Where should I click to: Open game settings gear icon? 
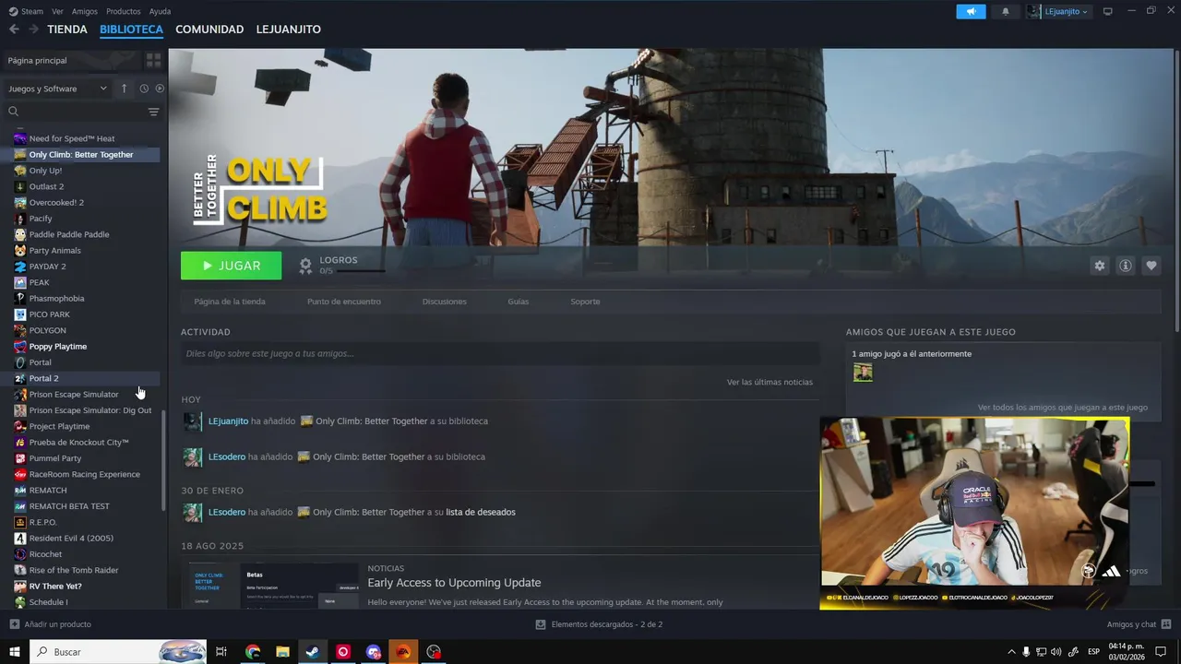tap(1099, 266)
